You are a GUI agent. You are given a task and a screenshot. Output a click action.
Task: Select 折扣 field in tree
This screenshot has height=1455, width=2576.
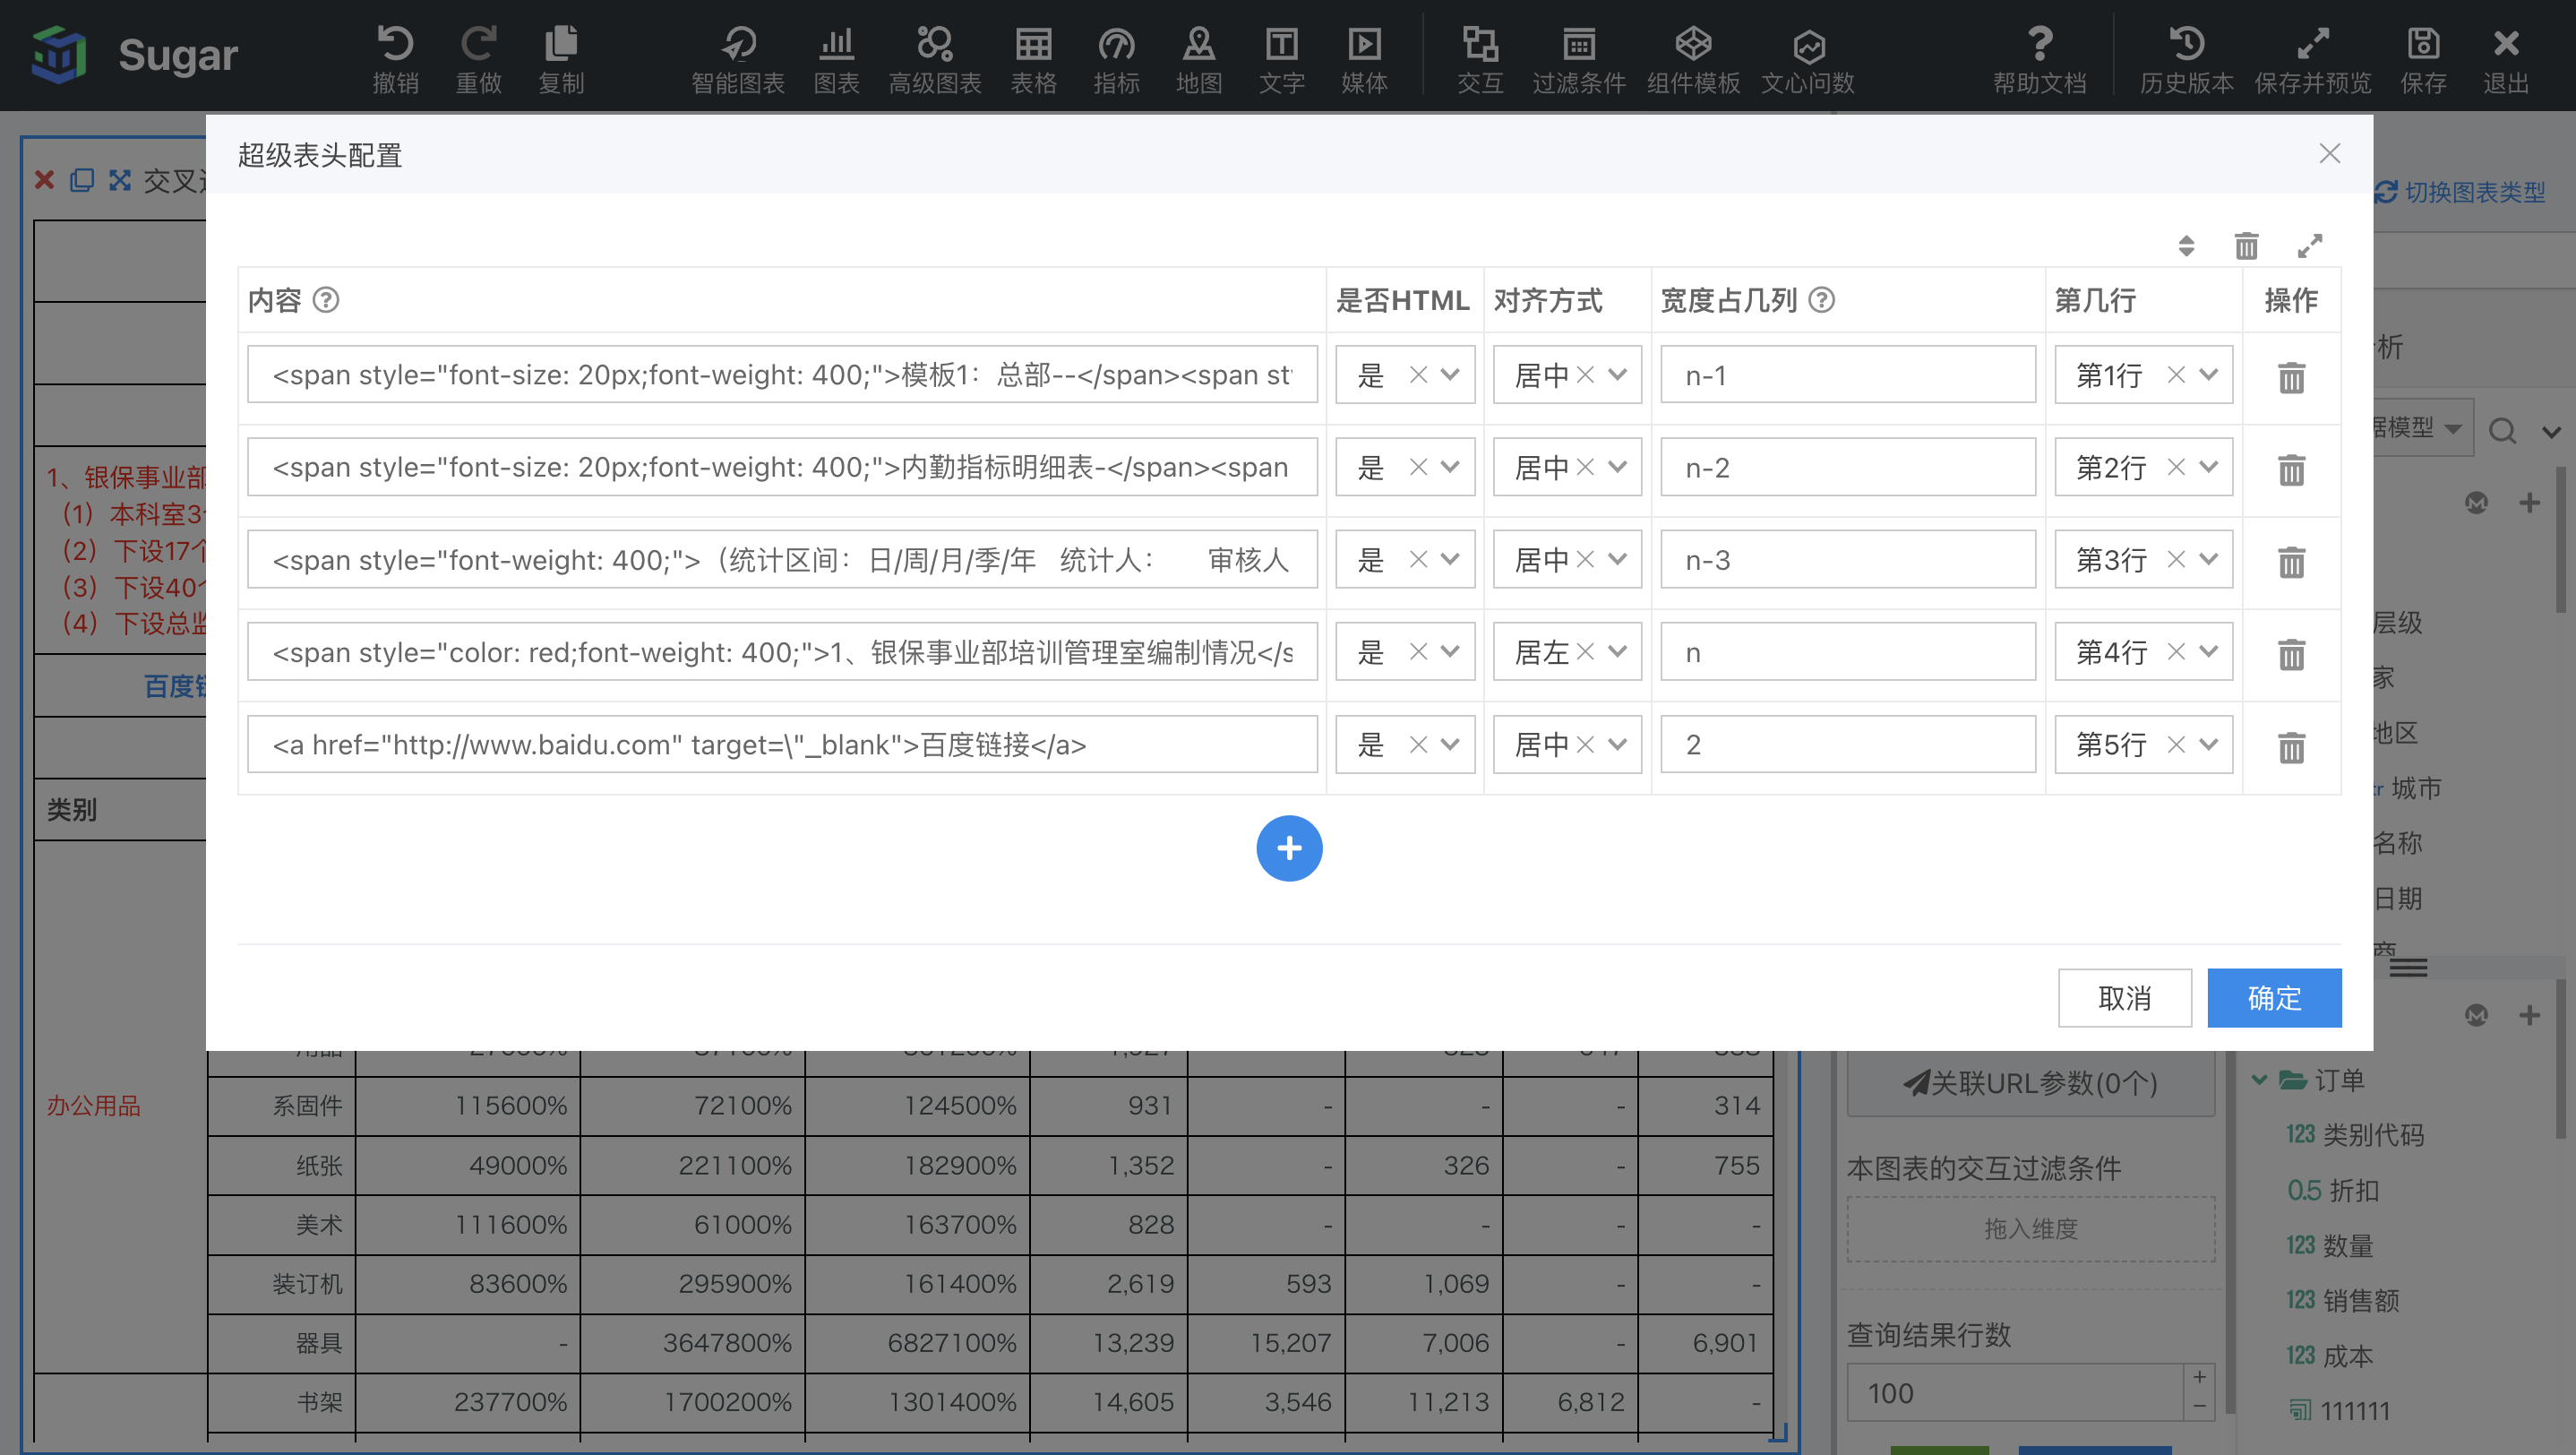pos(2333,1190)
